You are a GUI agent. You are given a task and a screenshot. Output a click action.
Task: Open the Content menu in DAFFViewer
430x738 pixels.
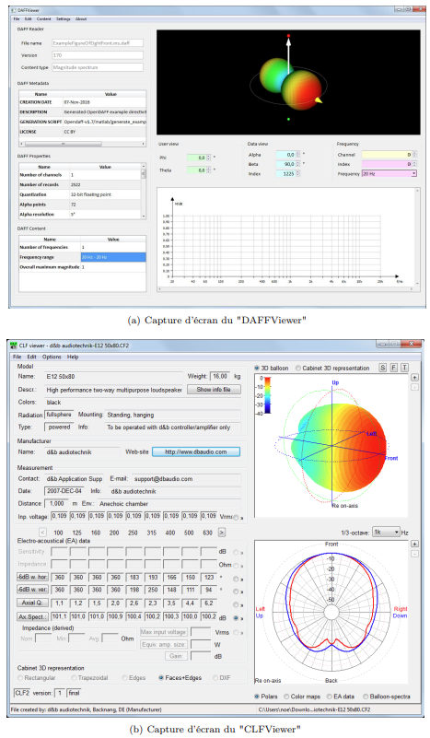point(44,18)
